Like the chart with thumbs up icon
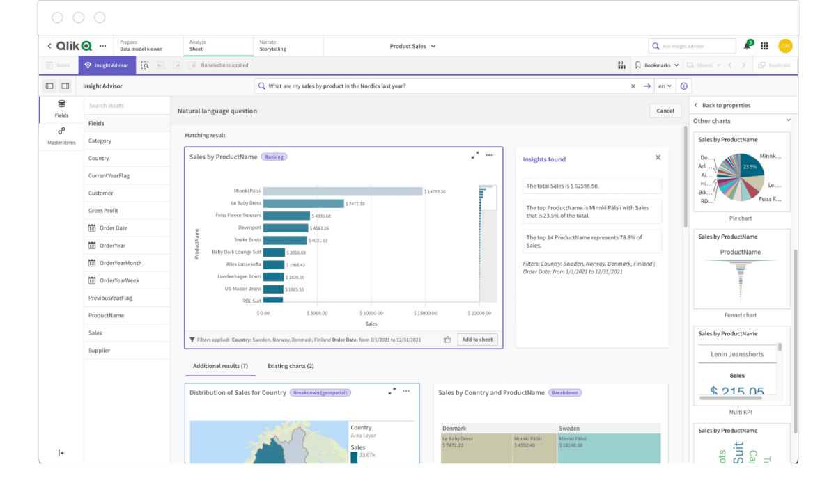836x487 pixels. coord(447,340)
